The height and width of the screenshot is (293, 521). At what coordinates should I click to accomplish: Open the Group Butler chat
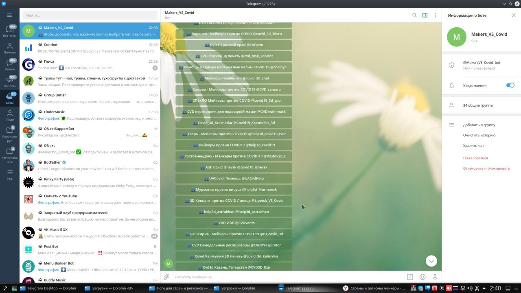pos(90,98)
